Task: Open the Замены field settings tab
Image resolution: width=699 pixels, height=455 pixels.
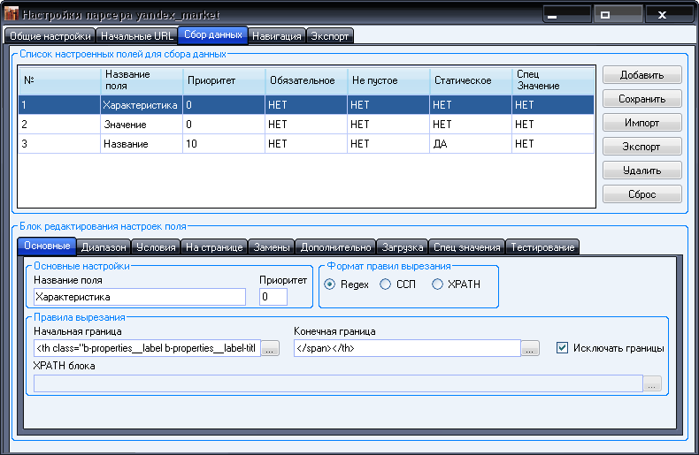Action: (x=271, y=247)
